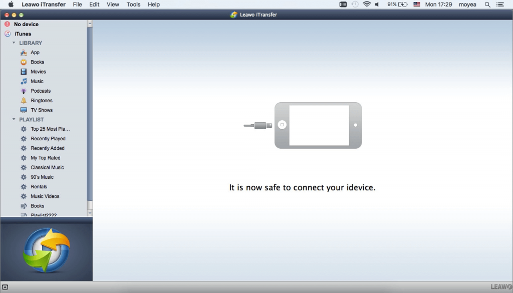Click gear icon next to Classical Music
The width and height of the screenshot is (513, 293).
pyautogui.click(x=24, y=167)
